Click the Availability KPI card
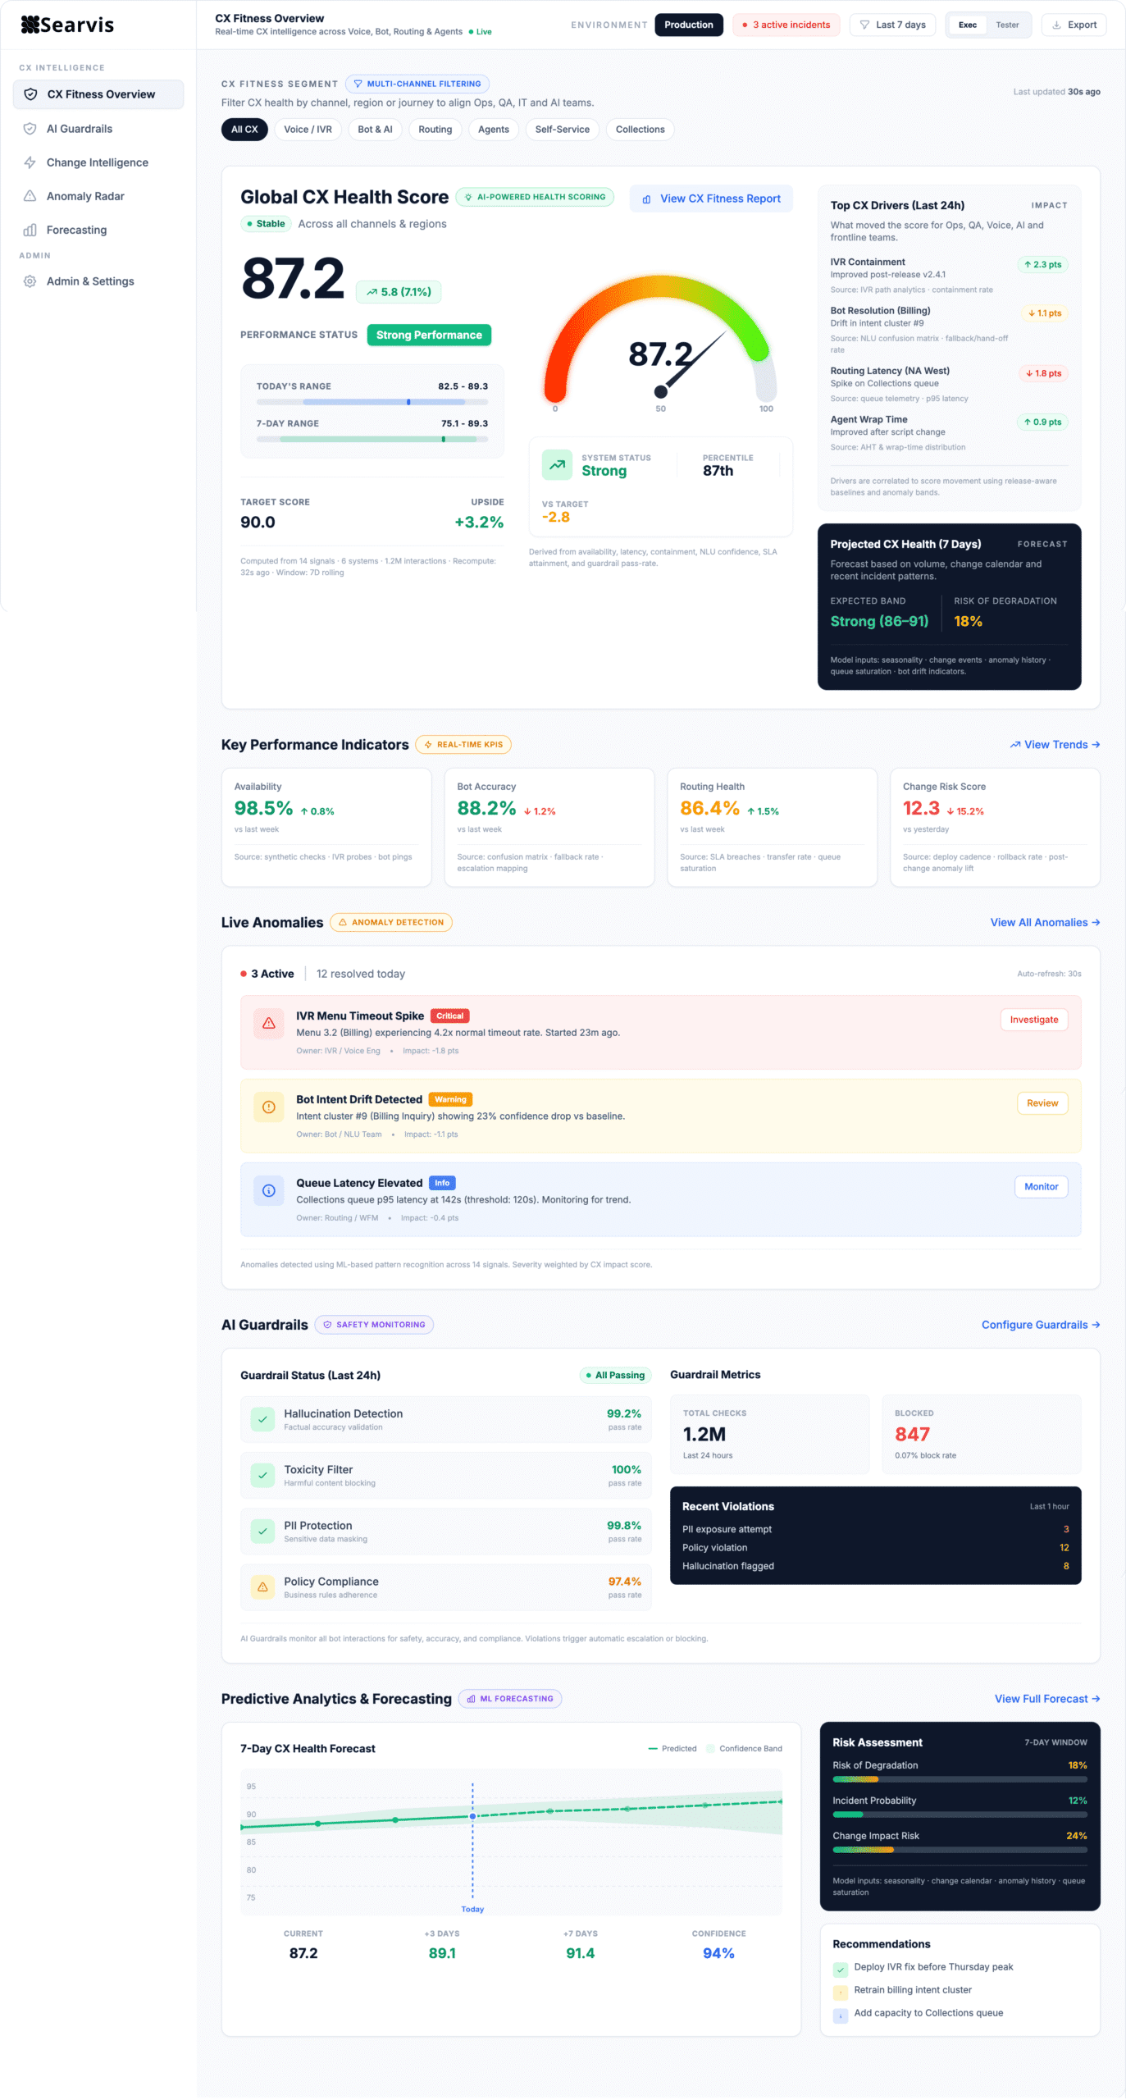The height and width of the screenshot is (2100, 1126). point(326,828)
